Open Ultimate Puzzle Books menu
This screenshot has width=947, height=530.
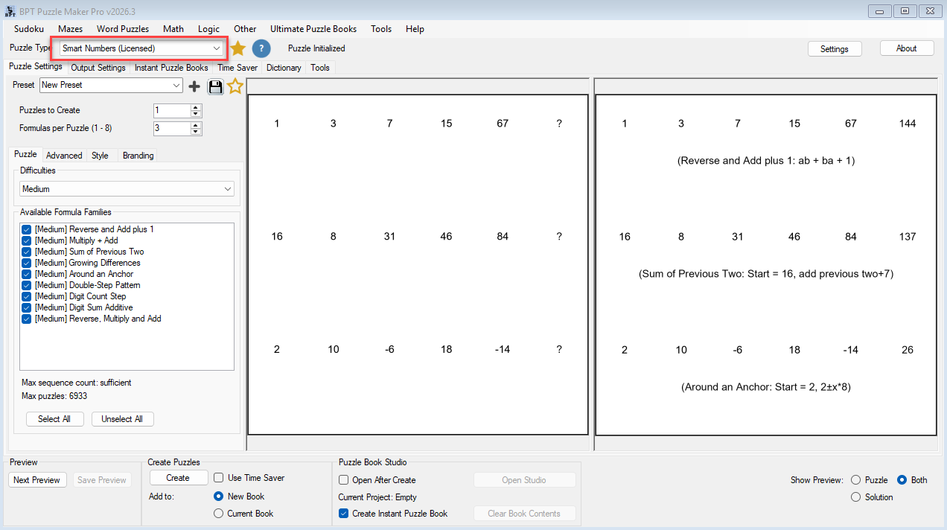(313, 29)
